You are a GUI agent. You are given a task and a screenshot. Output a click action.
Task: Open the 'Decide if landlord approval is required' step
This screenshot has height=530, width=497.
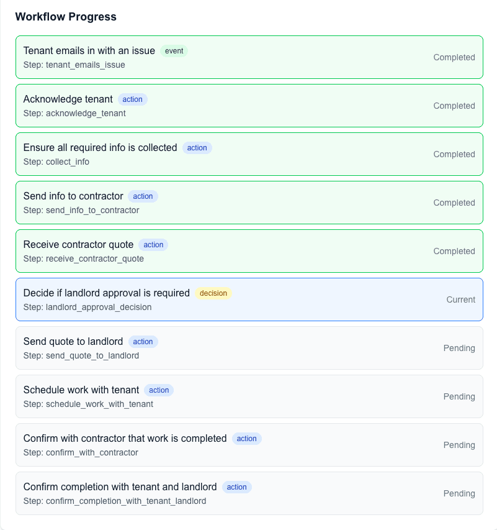coord(106,293)
